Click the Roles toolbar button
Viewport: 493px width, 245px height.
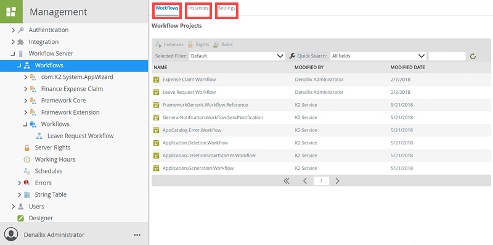[x=222, y=44]
